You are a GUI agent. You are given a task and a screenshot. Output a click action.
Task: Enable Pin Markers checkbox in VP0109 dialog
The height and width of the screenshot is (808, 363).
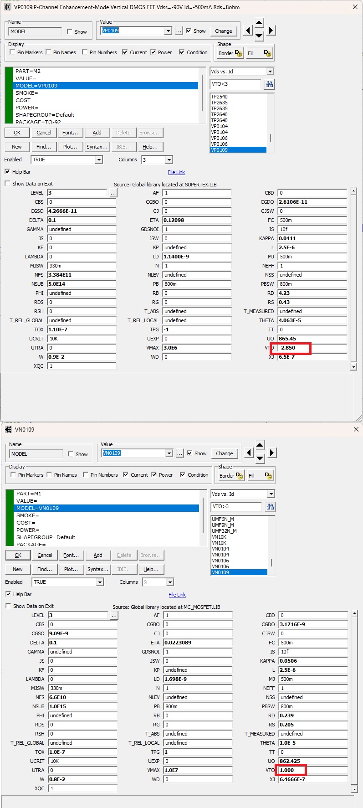pos(12,52)
